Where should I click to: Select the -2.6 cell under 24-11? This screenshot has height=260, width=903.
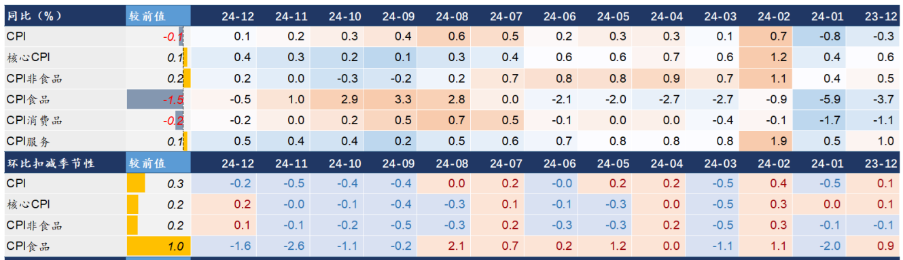tap(294, 247)
